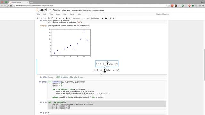Click the zoom magnifier icon in address bar

pyautogui.click(x=167, y=6)
